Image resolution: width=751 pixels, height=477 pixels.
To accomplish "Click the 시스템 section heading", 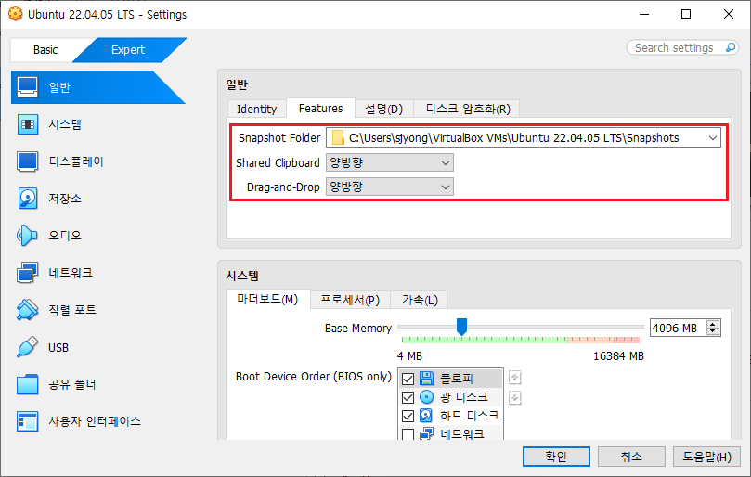I will [242, 276].
